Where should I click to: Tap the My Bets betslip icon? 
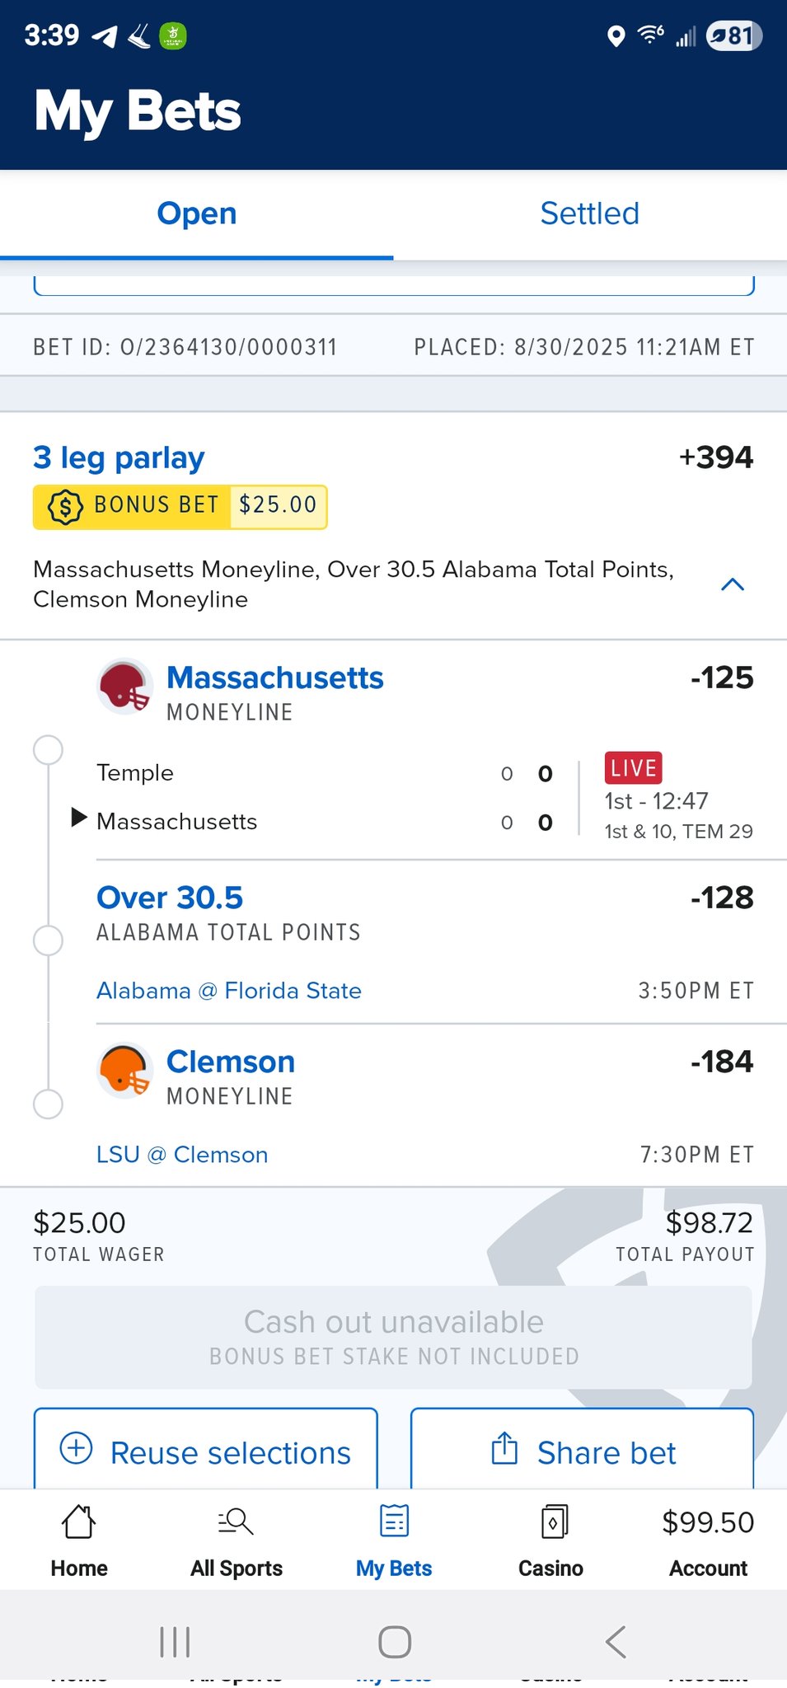pos(394,1522)
